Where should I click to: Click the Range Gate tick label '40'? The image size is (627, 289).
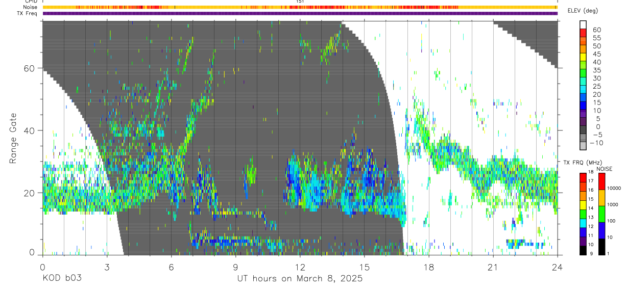(x=29, y=130)
